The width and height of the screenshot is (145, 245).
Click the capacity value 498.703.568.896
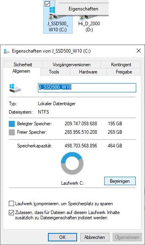pos(81,146)
